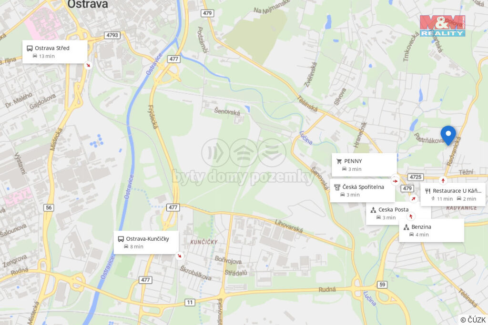Select the Ostrava-Kunčičky bus stop card
This screenshot has width=488, height=325.
point(146,242)
